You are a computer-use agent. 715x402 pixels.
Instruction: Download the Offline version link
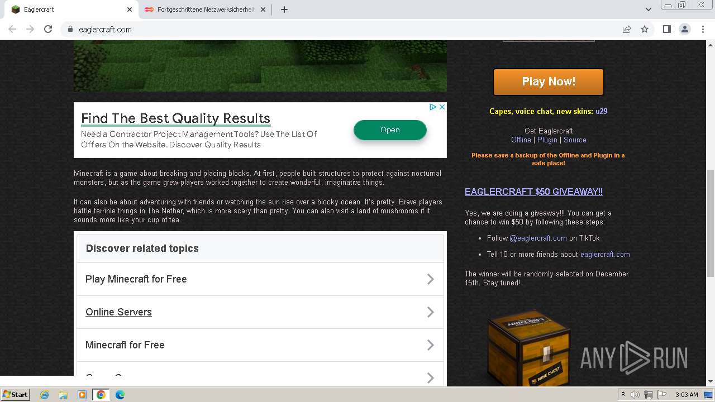[521, 140]
